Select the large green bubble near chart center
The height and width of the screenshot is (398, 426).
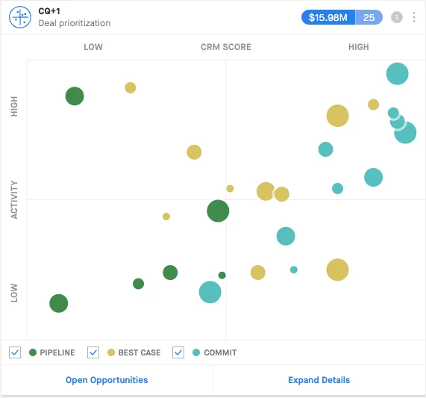[x=218, y=211]
